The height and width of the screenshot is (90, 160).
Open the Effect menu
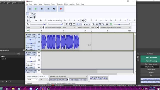(x=66, y=4)
